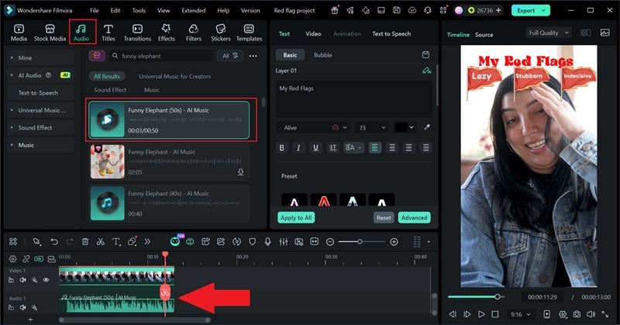Toggle bold text formatting
This screenshot has width=620, height=325.
click(282, 147)
